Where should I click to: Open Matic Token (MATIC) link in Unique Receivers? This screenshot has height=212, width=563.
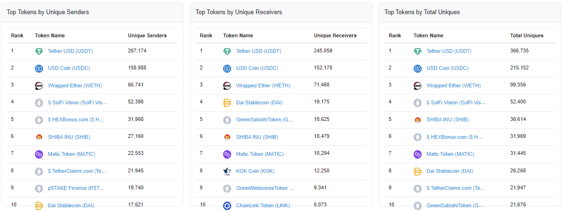coord(260,154)
